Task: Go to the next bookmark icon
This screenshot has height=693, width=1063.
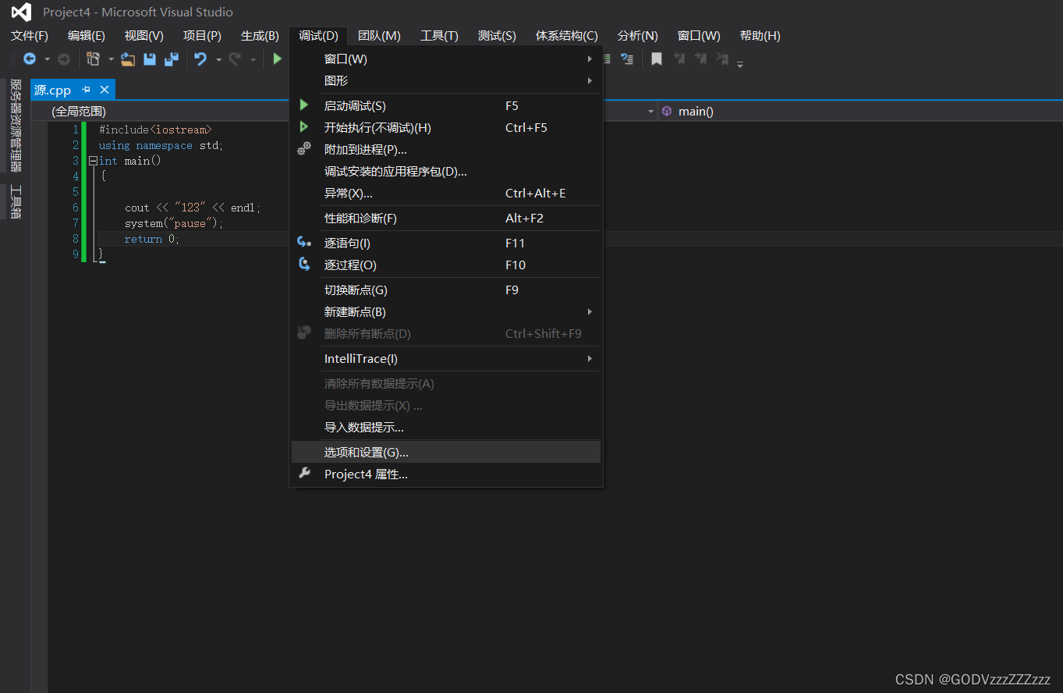Action: click(x=701, y=59)
